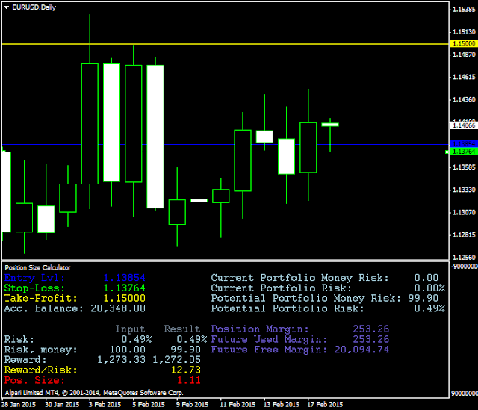Click the Future Used Margin: label
Screen dimensions: 478x410
(269, 339)
